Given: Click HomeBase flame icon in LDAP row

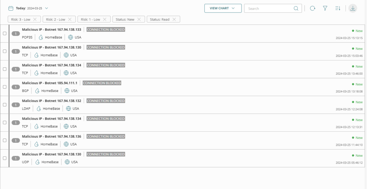Looking at the screenshot, I should coord(39,108).
